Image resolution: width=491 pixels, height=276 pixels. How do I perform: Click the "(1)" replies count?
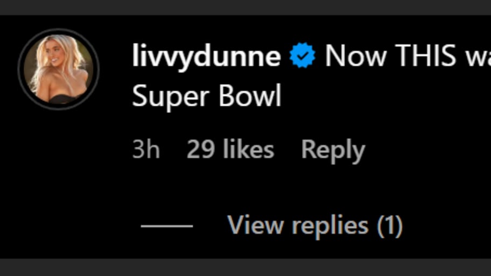tap(389, 225)
